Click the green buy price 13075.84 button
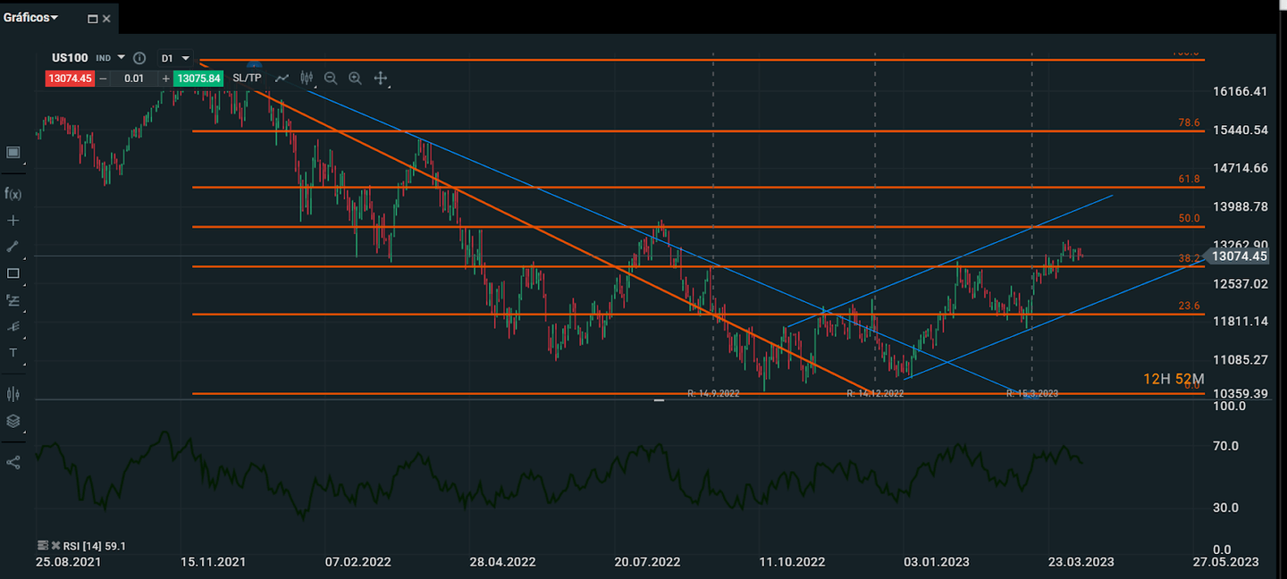Viewport: 1287px width, 579px height. (x=198, y=79)
